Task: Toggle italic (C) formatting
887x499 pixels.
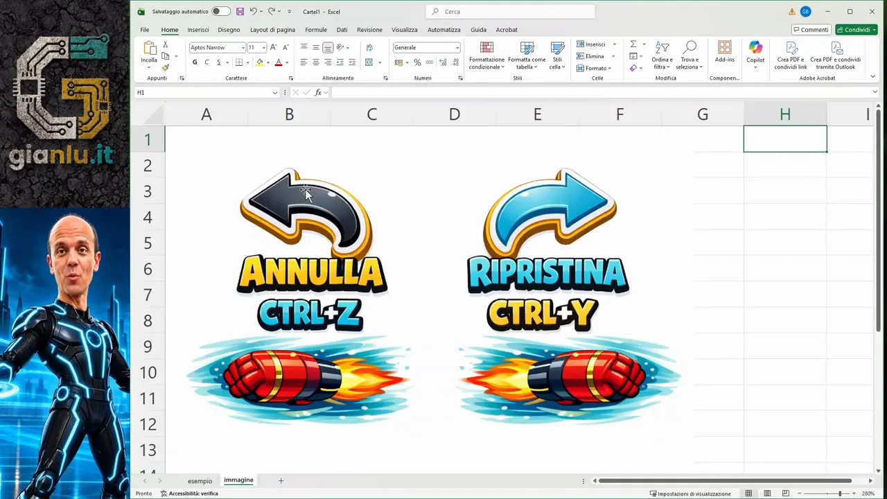Action: pos(207,62)
